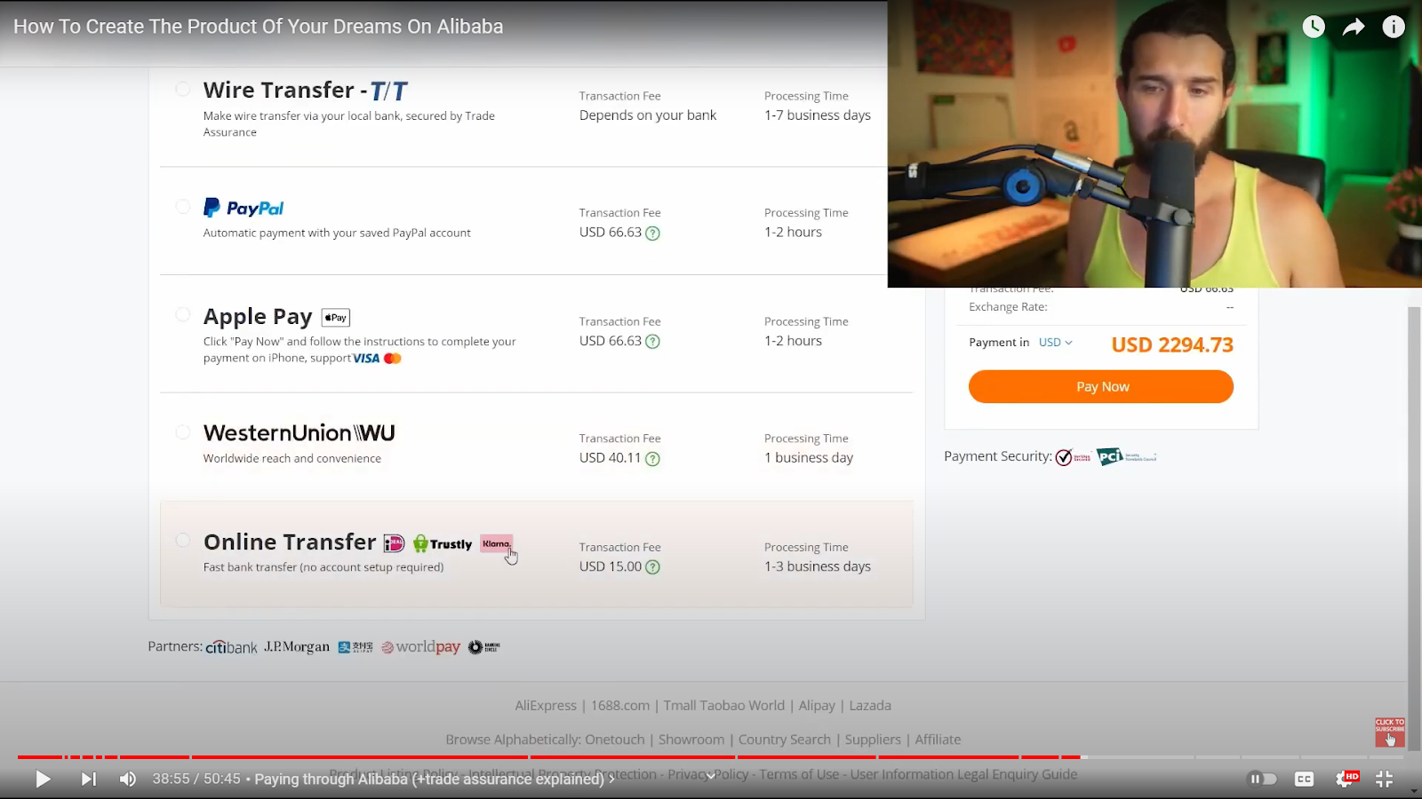Open Tmall Taobao World link
The height and width of the screenshot is (799, 1422).
(723, 706)
